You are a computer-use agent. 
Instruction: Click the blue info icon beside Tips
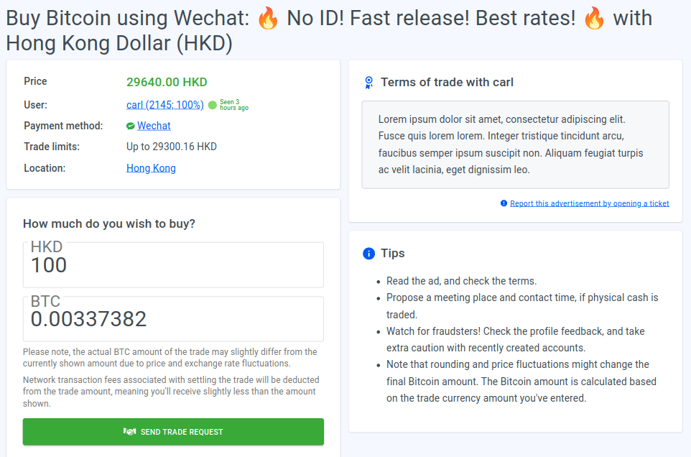[369, 254]
